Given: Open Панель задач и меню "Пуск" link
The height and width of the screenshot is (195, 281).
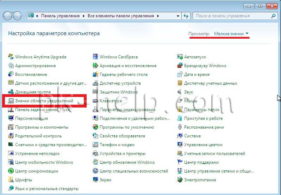Looking at the screenshot, I should (44, 109).
